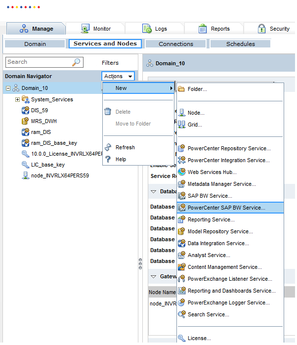Select ram_DIS_base_key in Domain Navigator
Viewport: 297px width, 345px height.
[x=54, y=143]
